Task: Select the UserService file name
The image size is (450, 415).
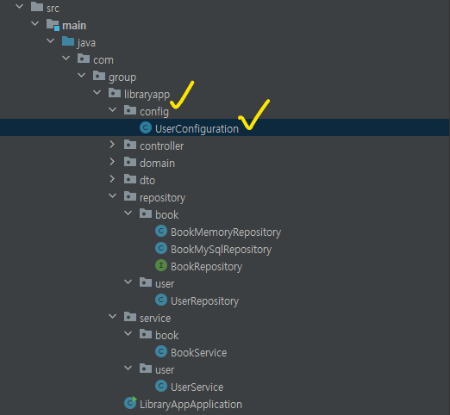Action: [197, 387]
